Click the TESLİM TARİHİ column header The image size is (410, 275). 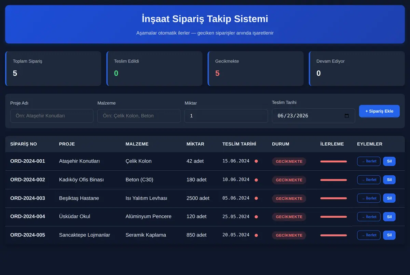(239, 144)
